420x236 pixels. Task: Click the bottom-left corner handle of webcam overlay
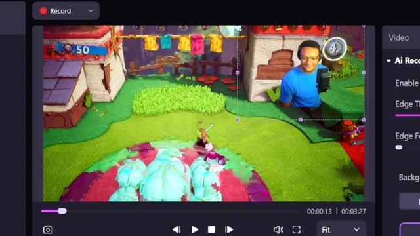pyautogui.click(x=238, y=119)
